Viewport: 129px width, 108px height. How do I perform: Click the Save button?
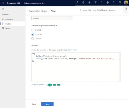[x=47, y=104]
